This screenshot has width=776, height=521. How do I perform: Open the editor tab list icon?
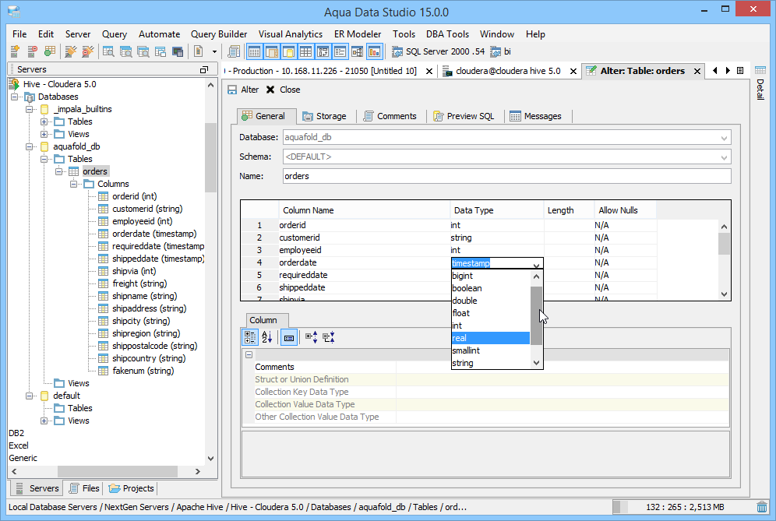point(740,71)
